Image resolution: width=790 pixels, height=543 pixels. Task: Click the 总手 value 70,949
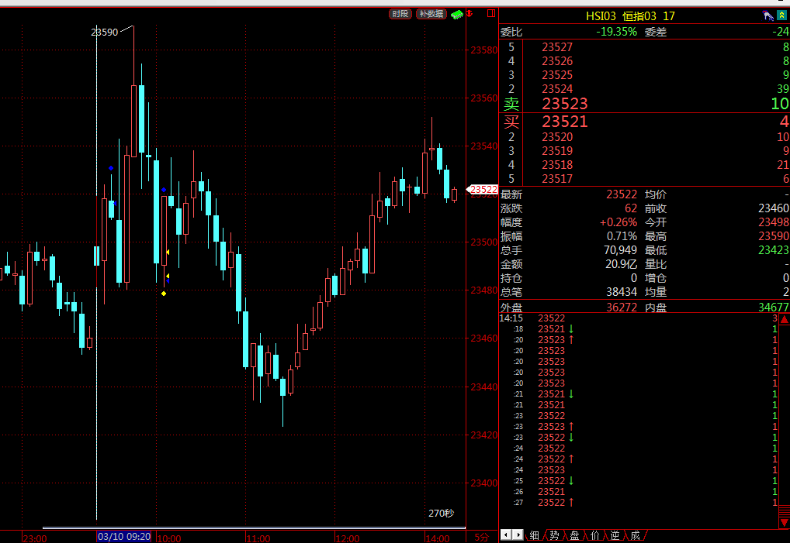pyautogui.click(x=620, y=250)
